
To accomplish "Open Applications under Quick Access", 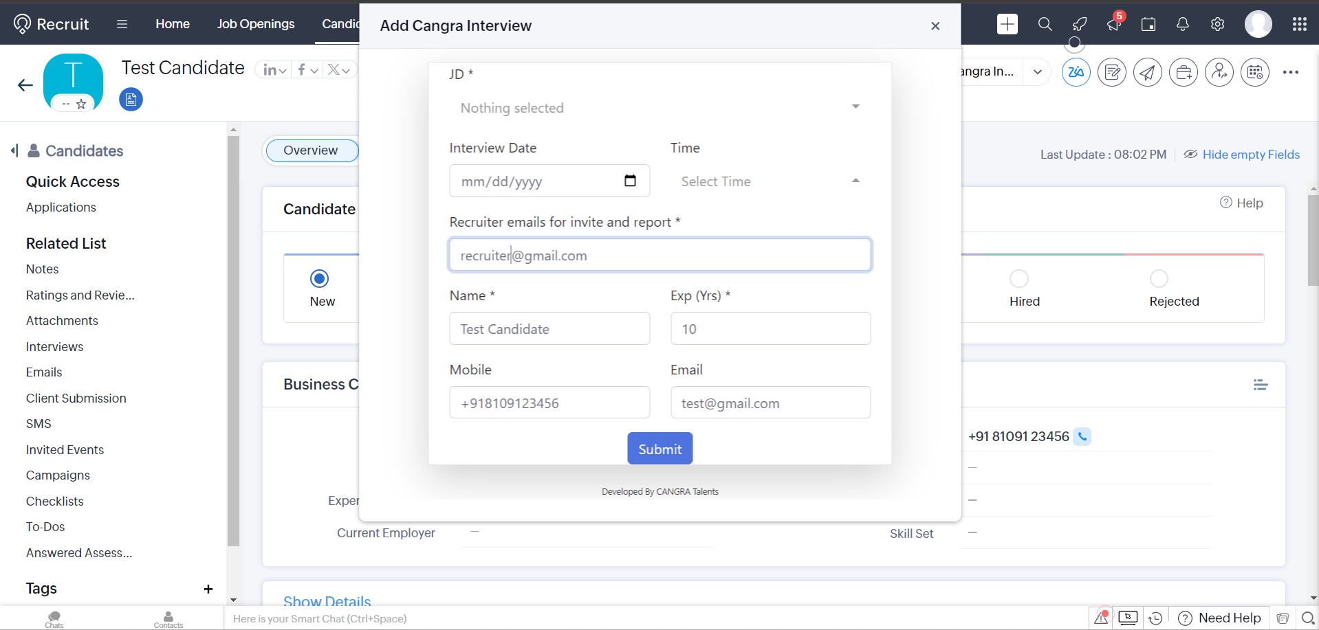I will (61, 207).
